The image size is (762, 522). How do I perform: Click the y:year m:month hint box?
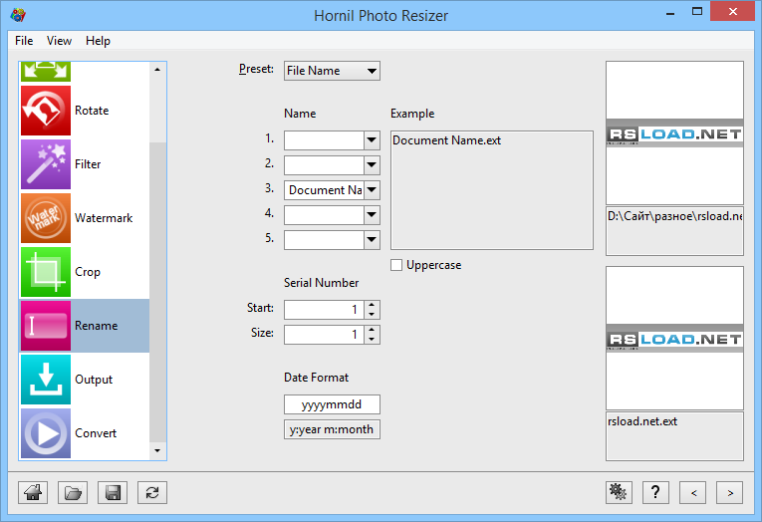pyautogui.click(x=332, y=429)
